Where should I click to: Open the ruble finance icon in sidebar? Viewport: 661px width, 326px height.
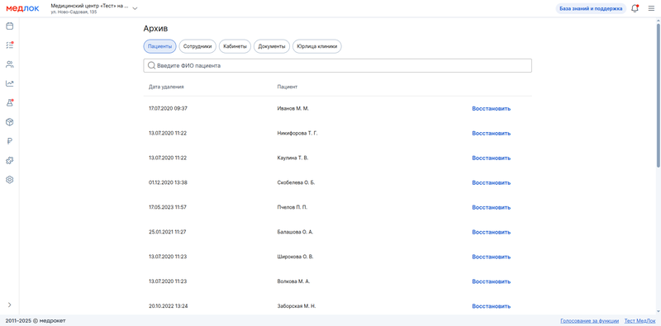click(9, 141)
